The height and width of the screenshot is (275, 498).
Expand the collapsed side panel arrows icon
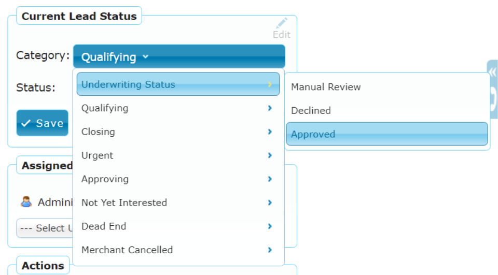493,73
